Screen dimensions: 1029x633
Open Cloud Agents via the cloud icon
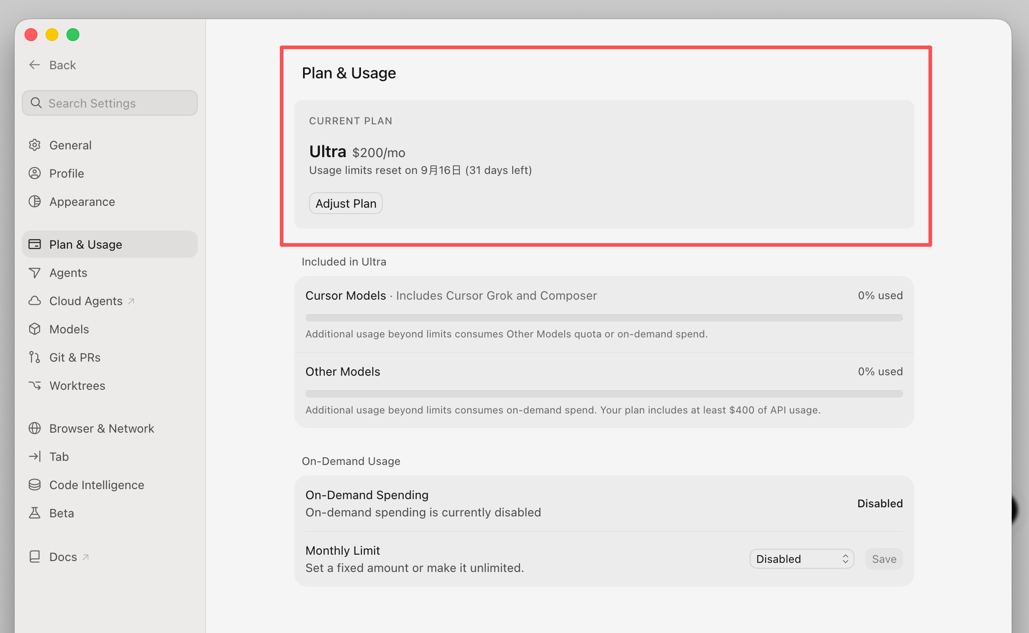point(35,301)
